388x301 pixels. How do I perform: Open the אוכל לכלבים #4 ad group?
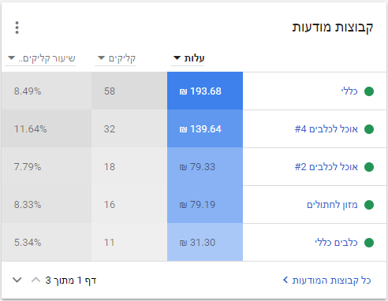pyautogui.click(x=326, y=129)
